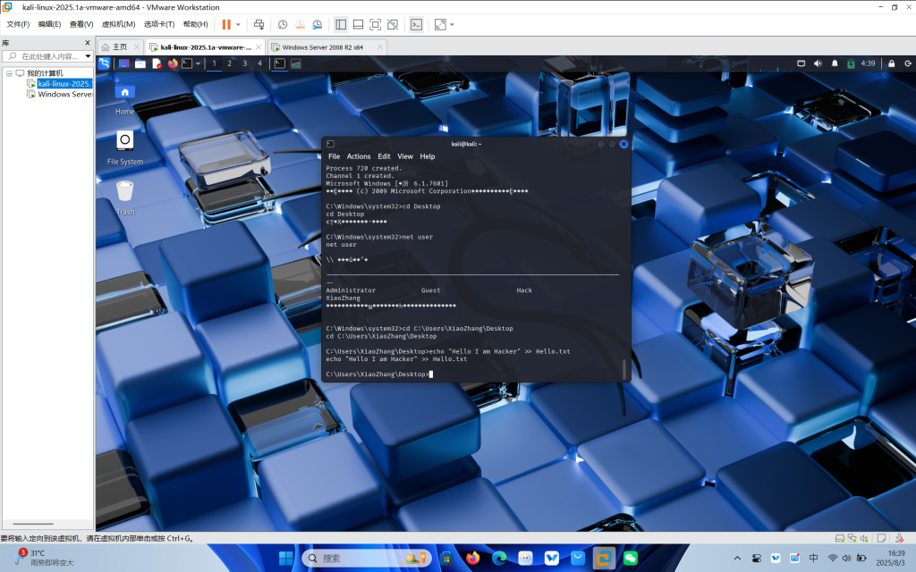The height and width of the screenshot is (572, 916).
Task: Expand the pause button dropdown arrow
Action: 238,24
